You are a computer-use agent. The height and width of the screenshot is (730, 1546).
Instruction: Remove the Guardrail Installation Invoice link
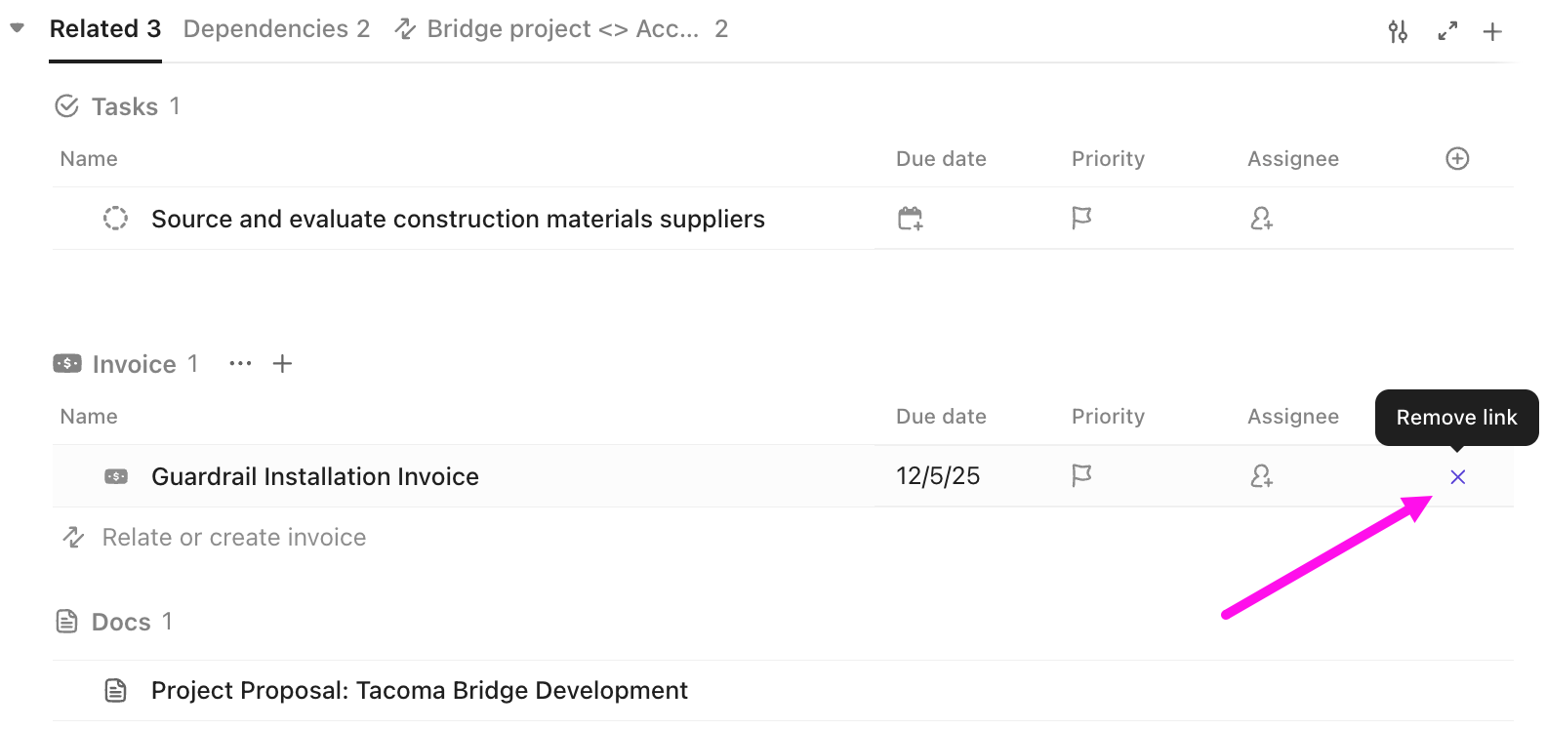click(x=1456, y=477)
